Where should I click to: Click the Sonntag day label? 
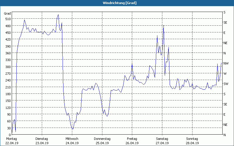[192, 139]
